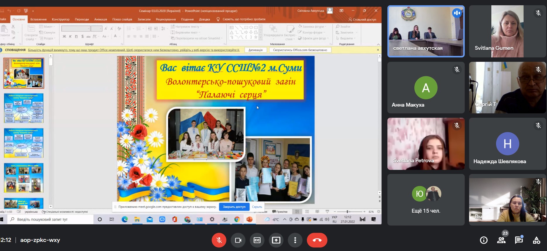Open the activities shapes icon
This screenshot has width=547, height=251.
tap(536, 240)
